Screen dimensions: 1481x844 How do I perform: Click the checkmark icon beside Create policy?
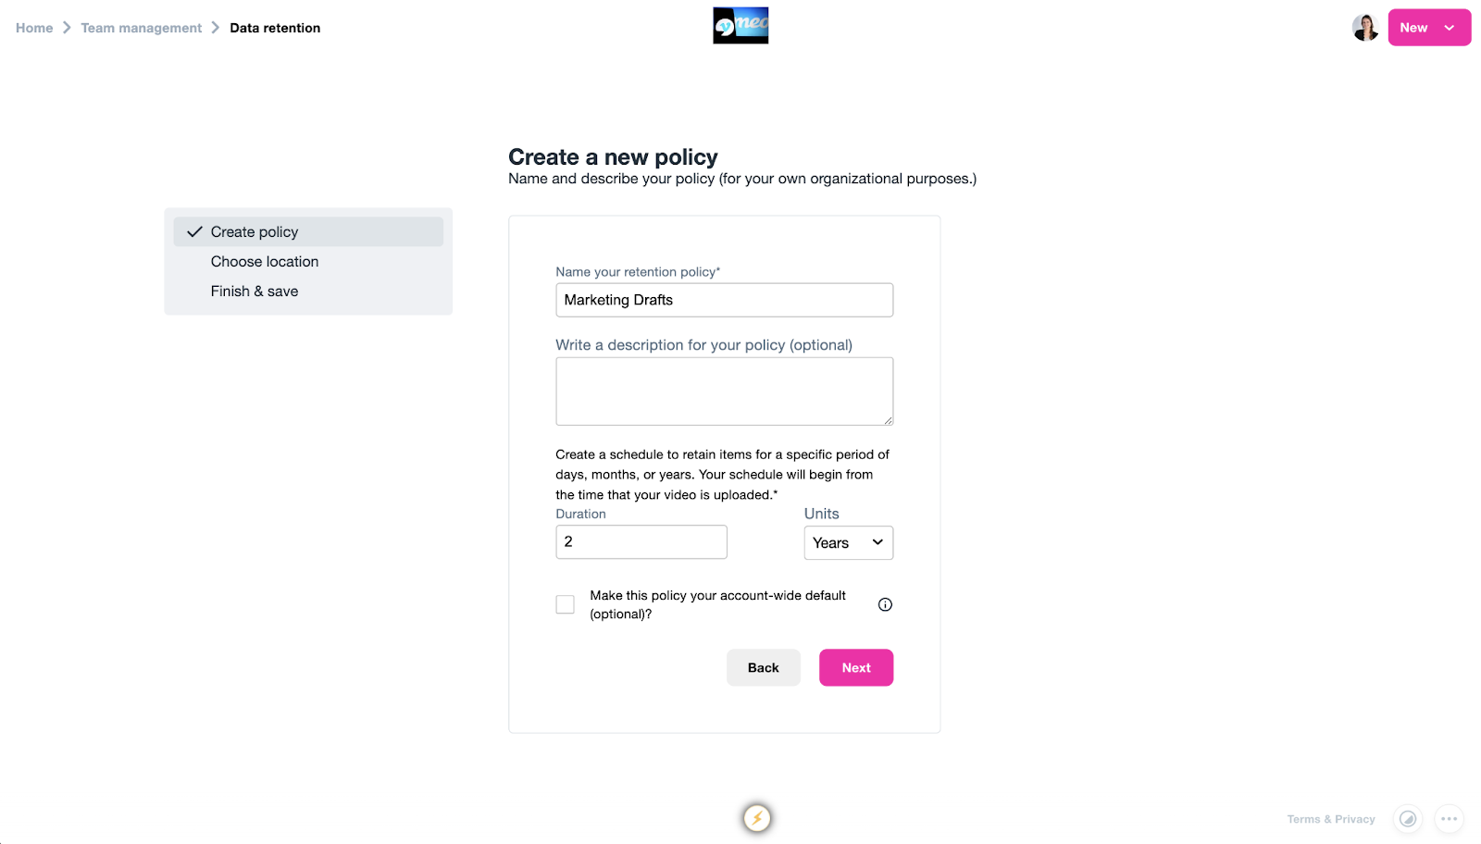coord(194,231)
